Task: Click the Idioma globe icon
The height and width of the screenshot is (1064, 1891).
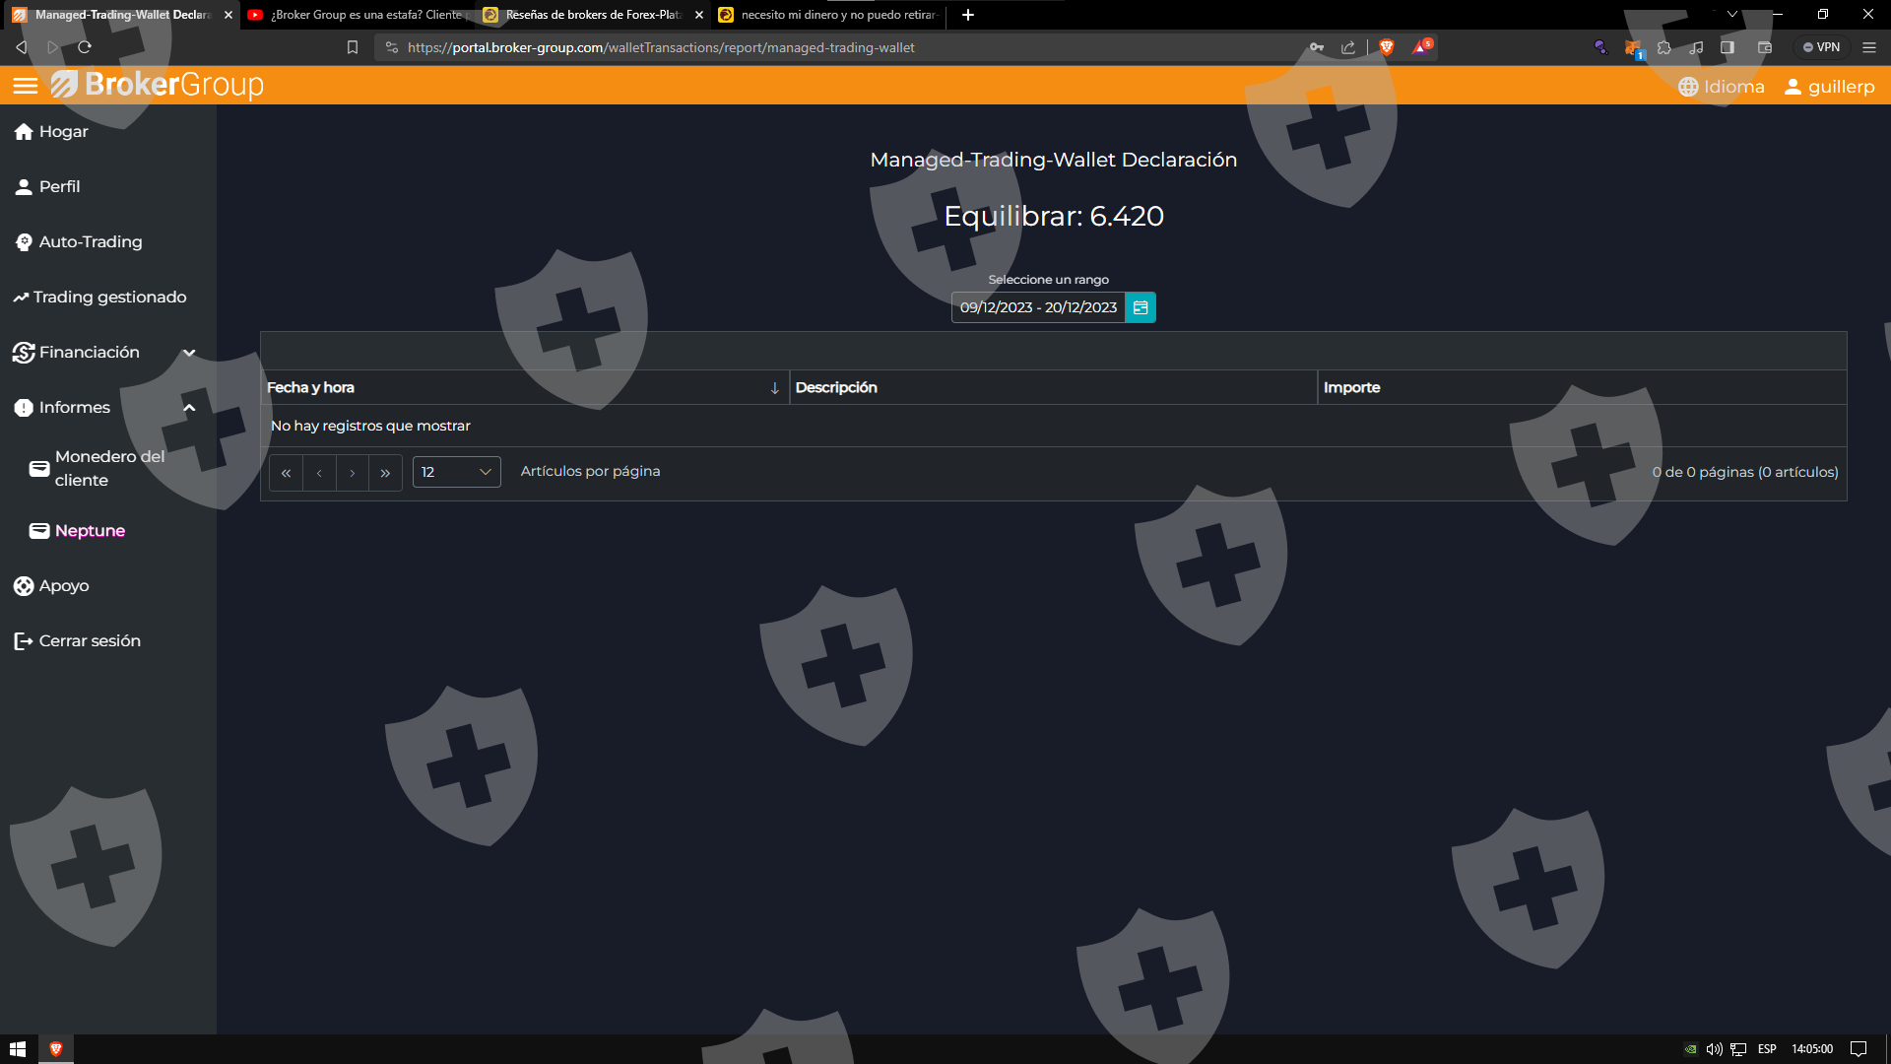Action: [1688, 87]
